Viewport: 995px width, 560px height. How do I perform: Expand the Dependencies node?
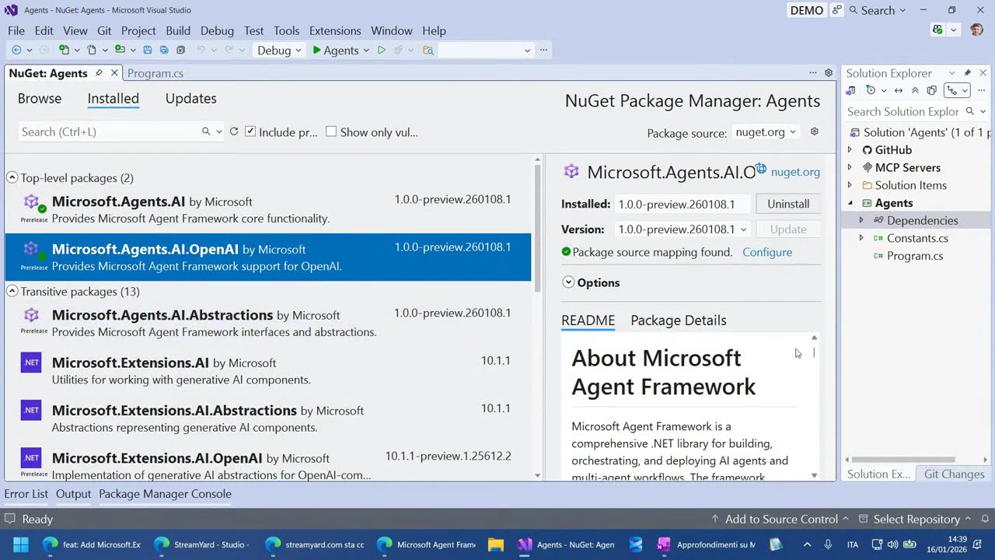click(x=861, y=221)
